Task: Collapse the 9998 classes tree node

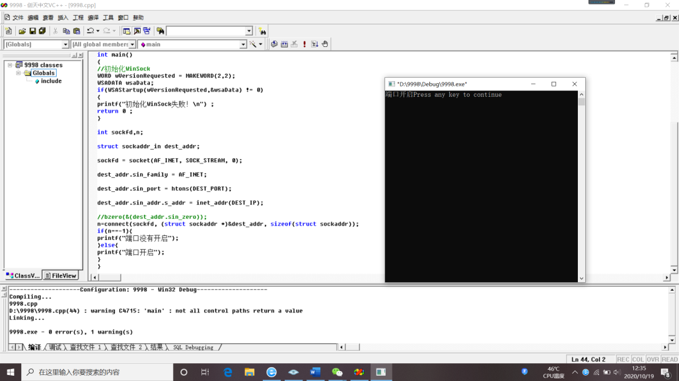Action: coord(9,65)
